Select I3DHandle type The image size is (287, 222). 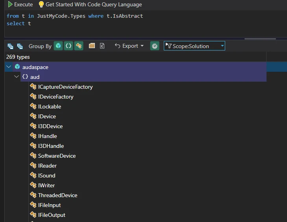point(51,146)
